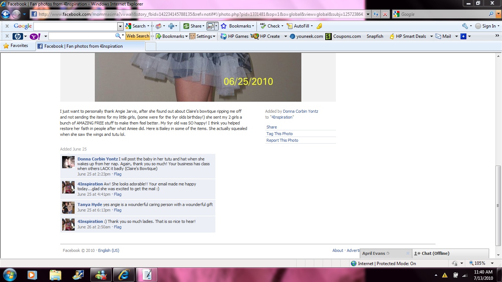Open the April Evans chat tab
The width and height of the screenshot is (502, 282).
coord(386,253)
